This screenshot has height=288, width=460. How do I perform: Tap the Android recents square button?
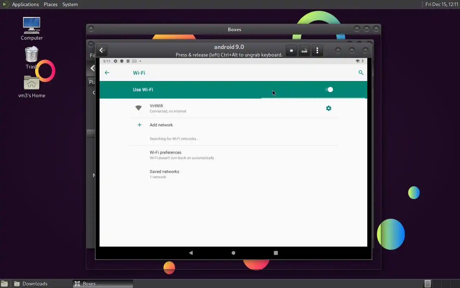[x=276, y=253]
